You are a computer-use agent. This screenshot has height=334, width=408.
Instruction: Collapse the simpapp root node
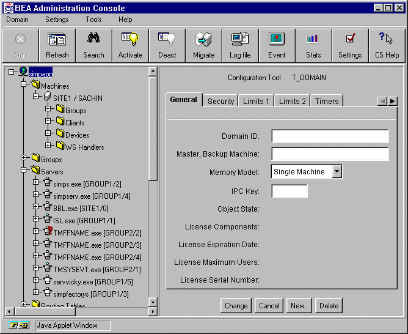[11, 72]
